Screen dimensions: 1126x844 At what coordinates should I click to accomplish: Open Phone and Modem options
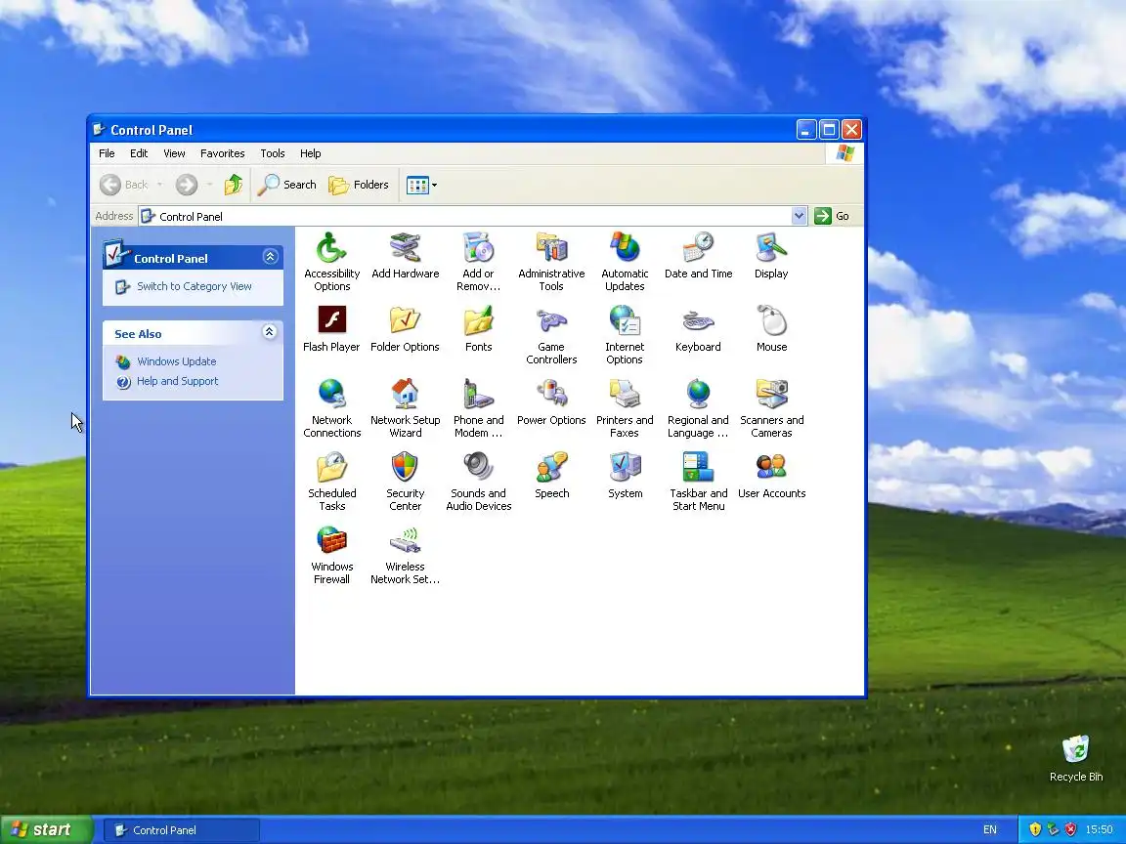click(478, 407)
